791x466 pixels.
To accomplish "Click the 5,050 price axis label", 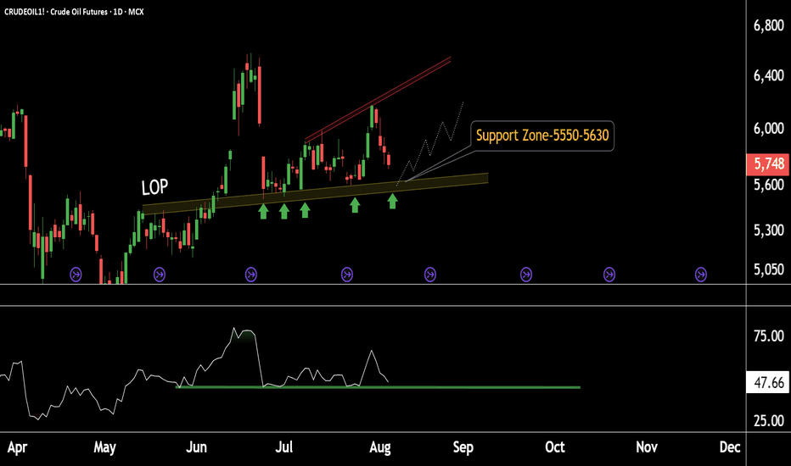I will coord(769,269).
